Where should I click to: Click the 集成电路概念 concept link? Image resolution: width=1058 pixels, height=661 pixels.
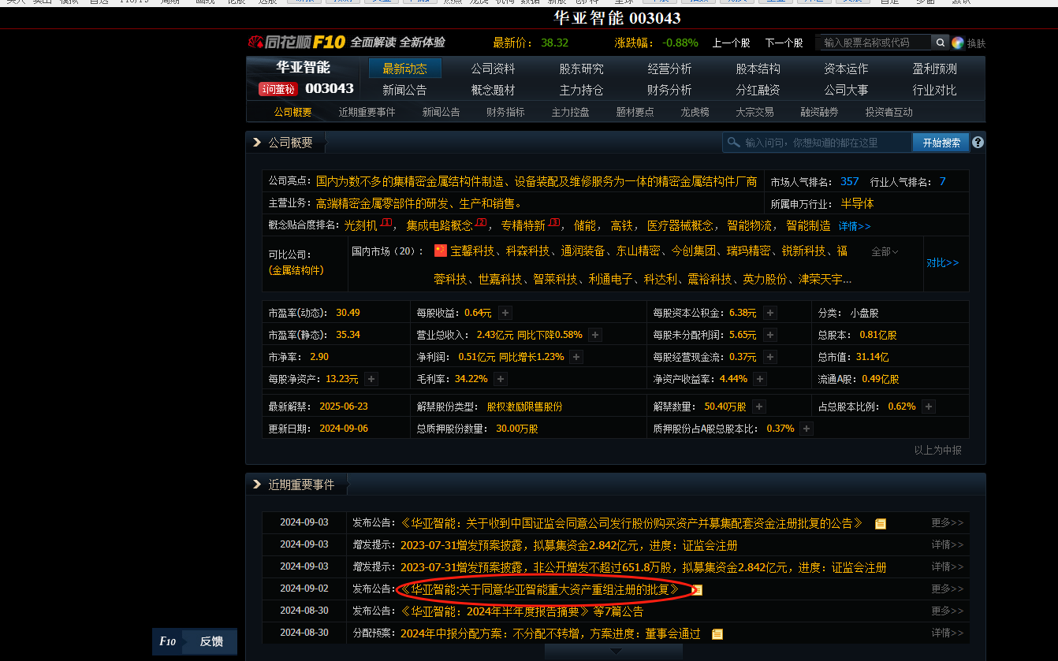tap(439, 225)
